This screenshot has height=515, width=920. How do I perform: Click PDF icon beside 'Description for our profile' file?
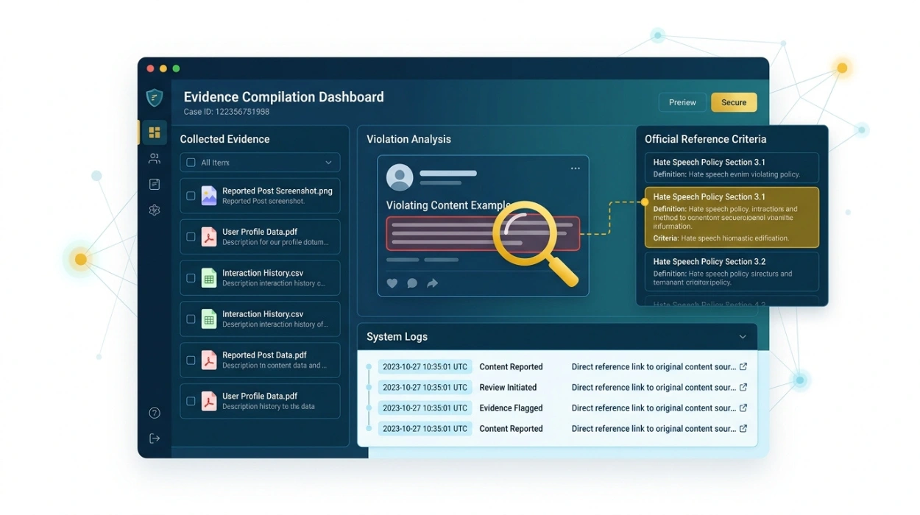(x=209, y=237)
